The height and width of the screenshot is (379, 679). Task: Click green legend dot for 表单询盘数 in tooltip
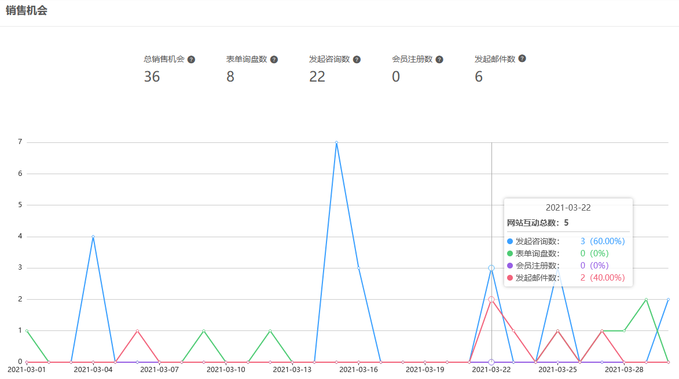(x=510, y=253)
